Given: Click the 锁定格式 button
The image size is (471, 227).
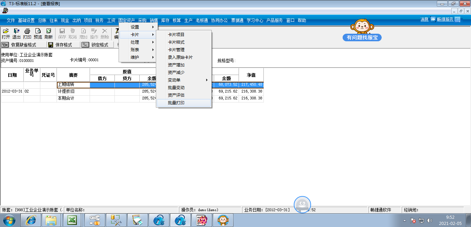Looking at the screenshot, I should pyautogui.click(x=97, y=45).
